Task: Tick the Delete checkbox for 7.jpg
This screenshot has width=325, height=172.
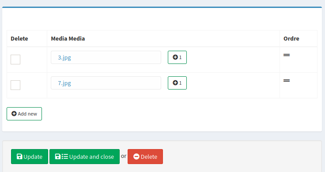Action: click(x=15, y=85)
